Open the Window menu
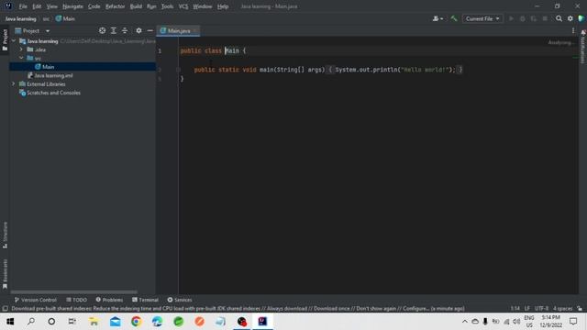Image resolution: width=587 pixels, height=330 pixels. tap(202, 6)
